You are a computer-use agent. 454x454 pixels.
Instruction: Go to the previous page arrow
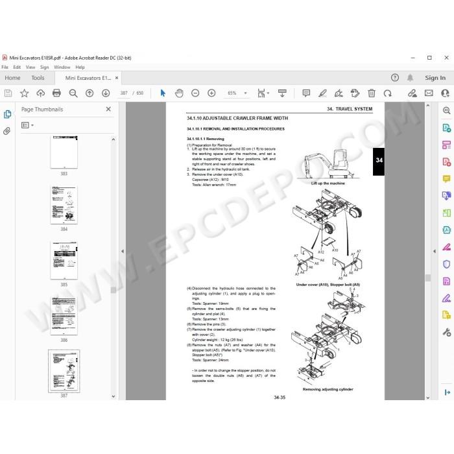point(90,93)
